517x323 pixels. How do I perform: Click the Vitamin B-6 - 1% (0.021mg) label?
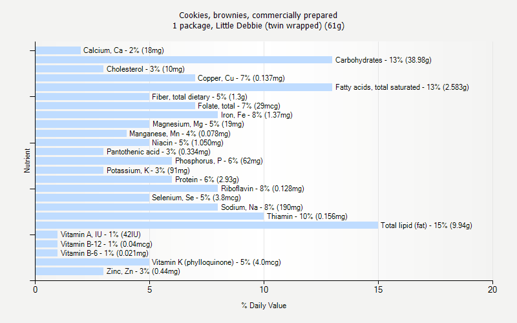pos(105,253)
